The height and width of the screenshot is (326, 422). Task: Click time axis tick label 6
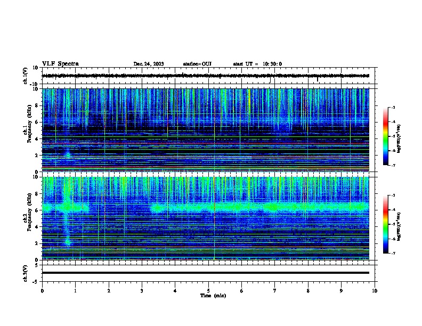tap(241, 291)
